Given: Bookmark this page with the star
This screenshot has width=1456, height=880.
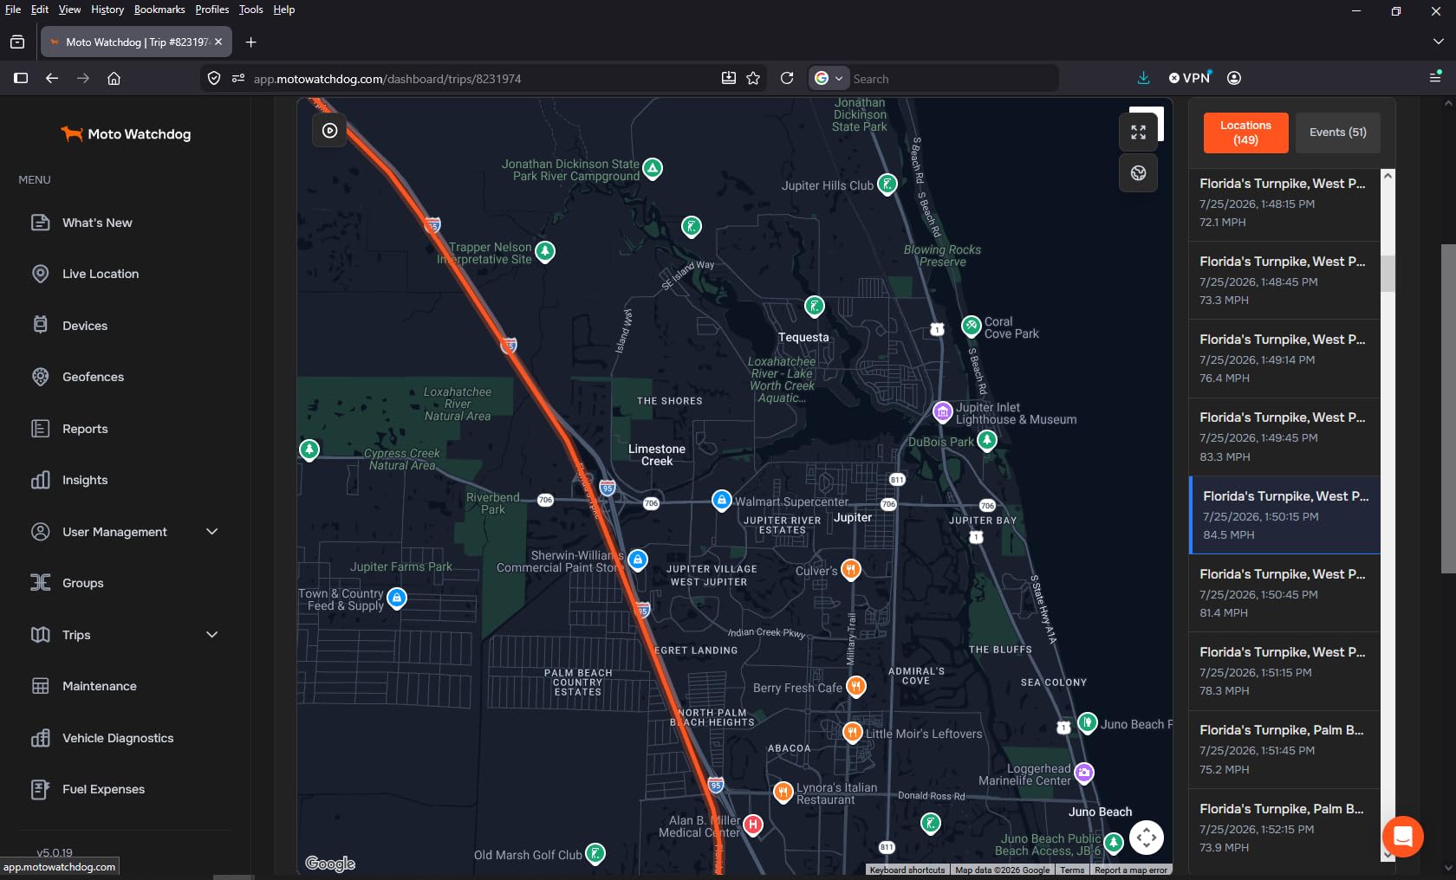Looking at the screenshot, I should point(753,78).
